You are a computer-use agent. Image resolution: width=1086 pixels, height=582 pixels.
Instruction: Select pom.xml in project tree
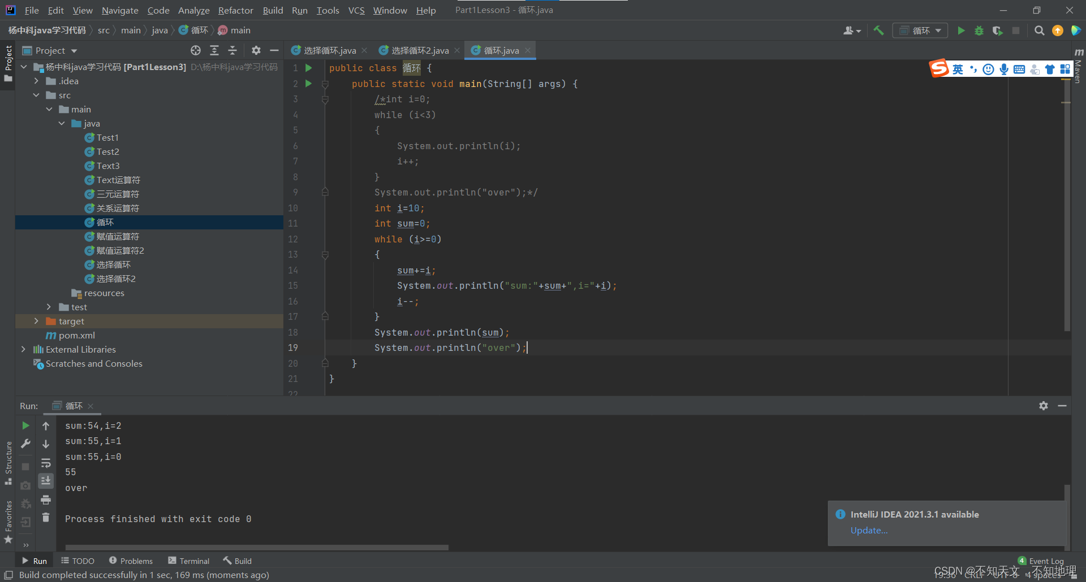tap(77, 335)
